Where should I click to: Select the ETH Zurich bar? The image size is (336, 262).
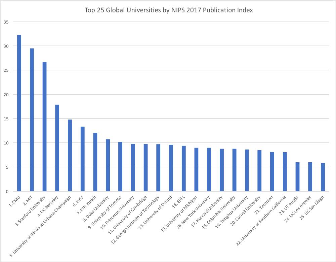pyautogui.click(x=95, y=162)
